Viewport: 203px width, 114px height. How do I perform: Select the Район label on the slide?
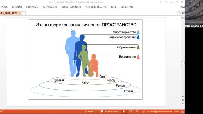pos(85,82)
